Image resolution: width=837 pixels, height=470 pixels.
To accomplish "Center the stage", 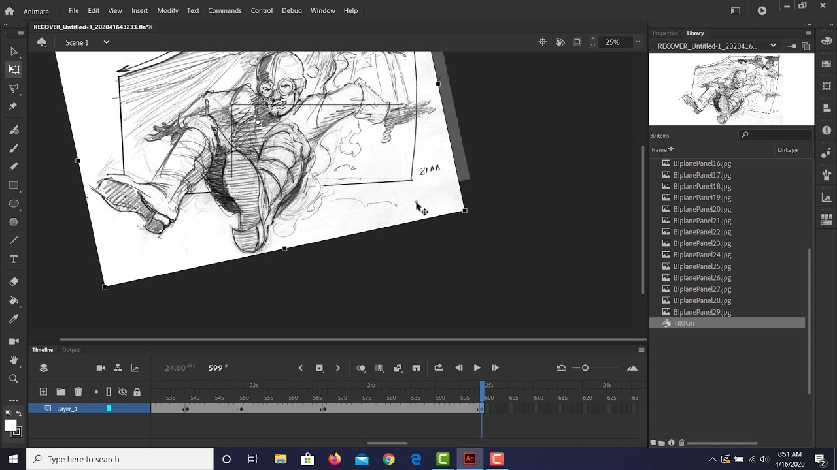I will click(542, 42).
